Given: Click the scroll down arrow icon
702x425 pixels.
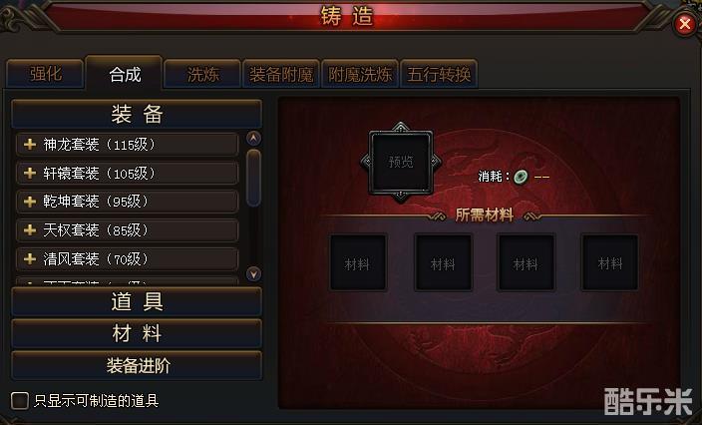Looking at the screenshot, I should click(254, 273).
